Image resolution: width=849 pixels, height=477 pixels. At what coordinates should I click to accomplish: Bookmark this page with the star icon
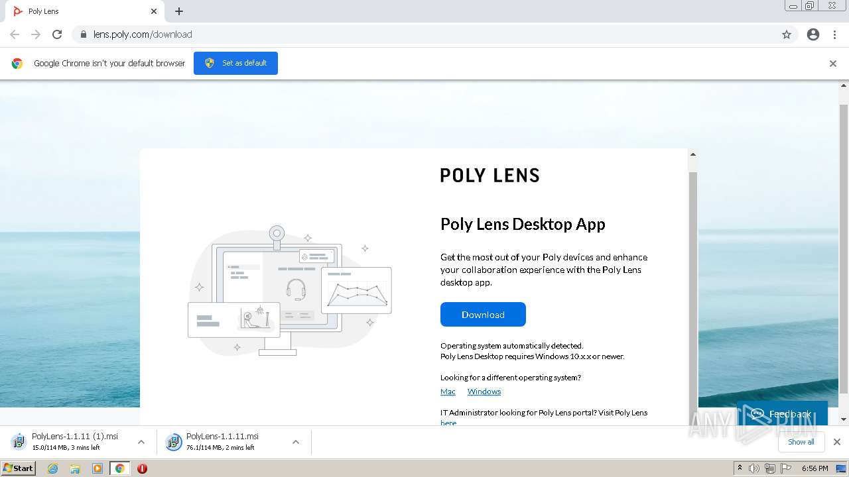click(x=787, y=34)
